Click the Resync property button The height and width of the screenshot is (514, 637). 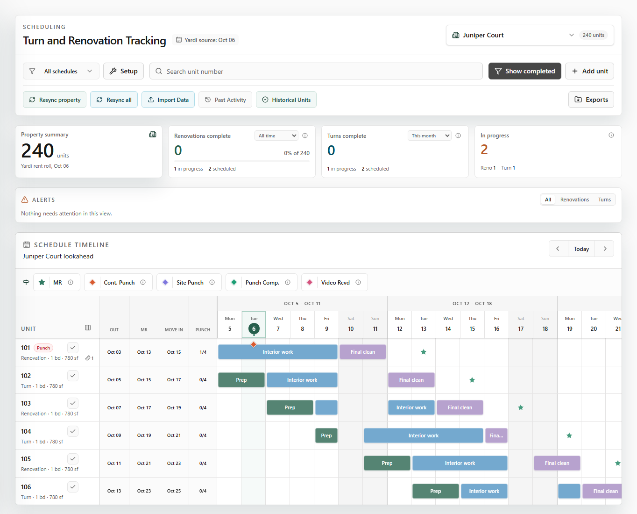pyautogui.click(x=55, y=100)
